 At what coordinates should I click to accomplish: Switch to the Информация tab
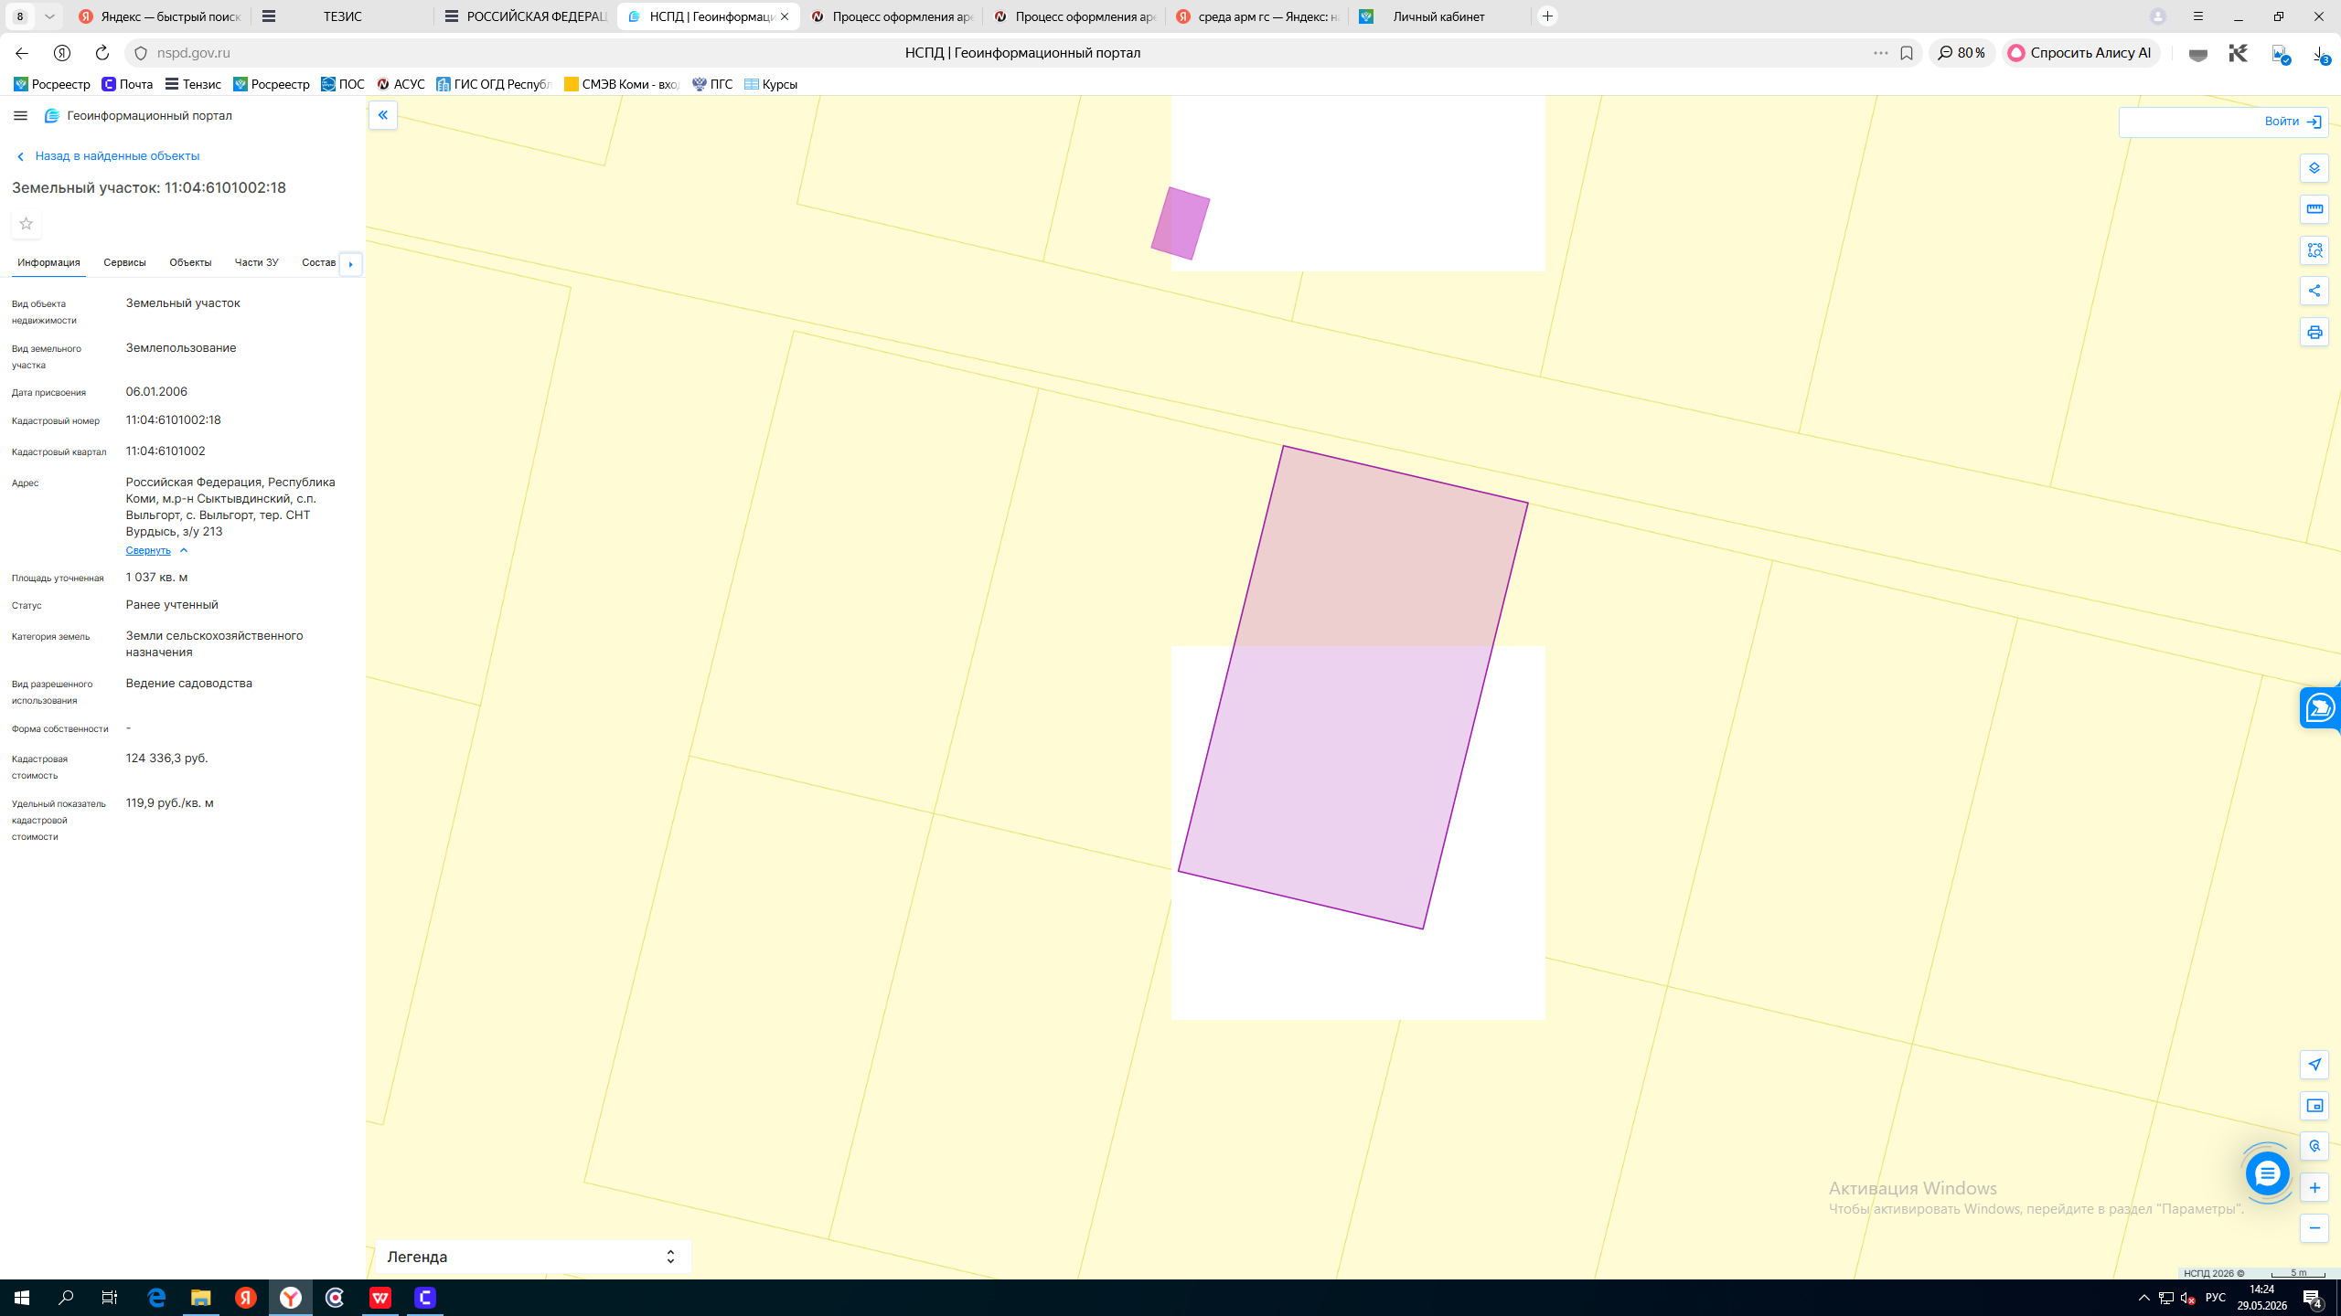[48, 263]
